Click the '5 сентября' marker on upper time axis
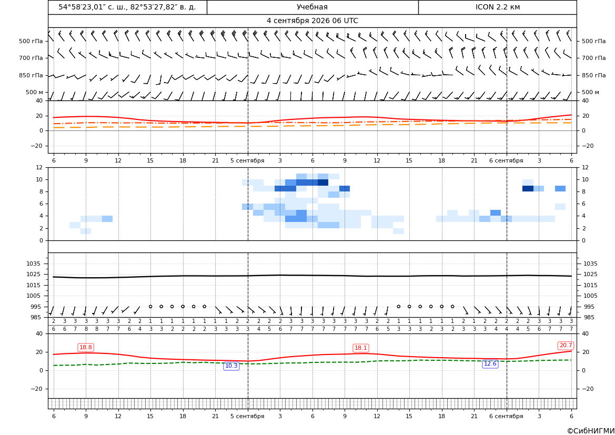This screenshot has width=615, height=435. tap(247, 160)
